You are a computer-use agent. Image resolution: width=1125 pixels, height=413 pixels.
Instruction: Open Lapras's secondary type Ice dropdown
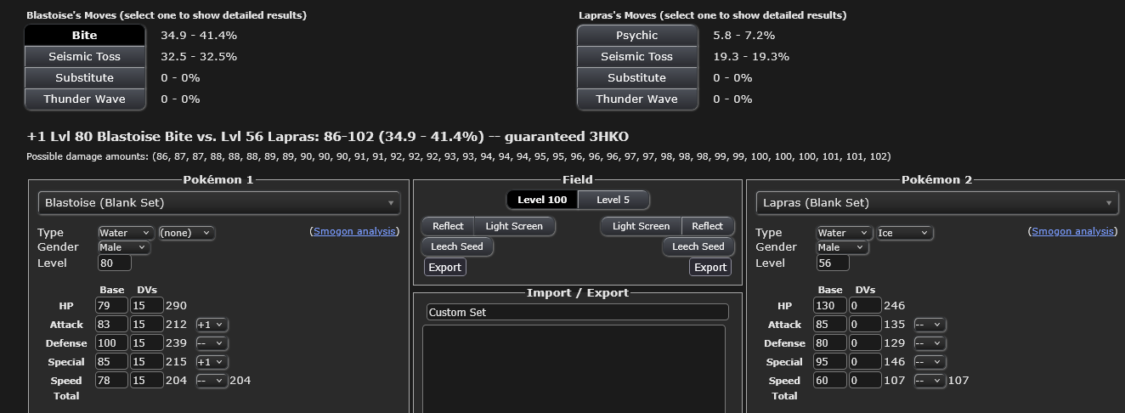(906, 233)
